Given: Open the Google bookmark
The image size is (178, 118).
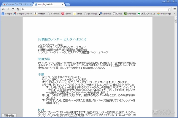Looking at the screenshot, I should click(x=7, y=14).
